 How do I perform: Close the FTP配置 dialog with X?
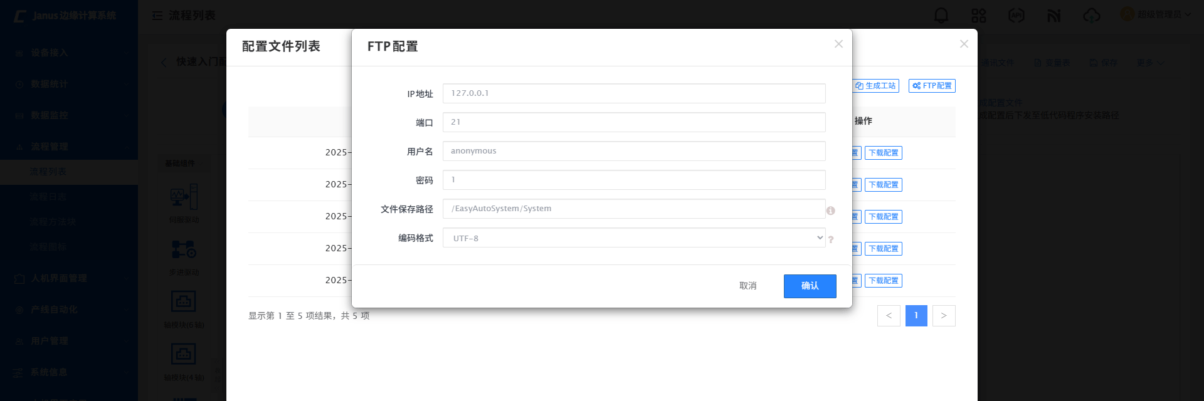[x=838, y=44]
